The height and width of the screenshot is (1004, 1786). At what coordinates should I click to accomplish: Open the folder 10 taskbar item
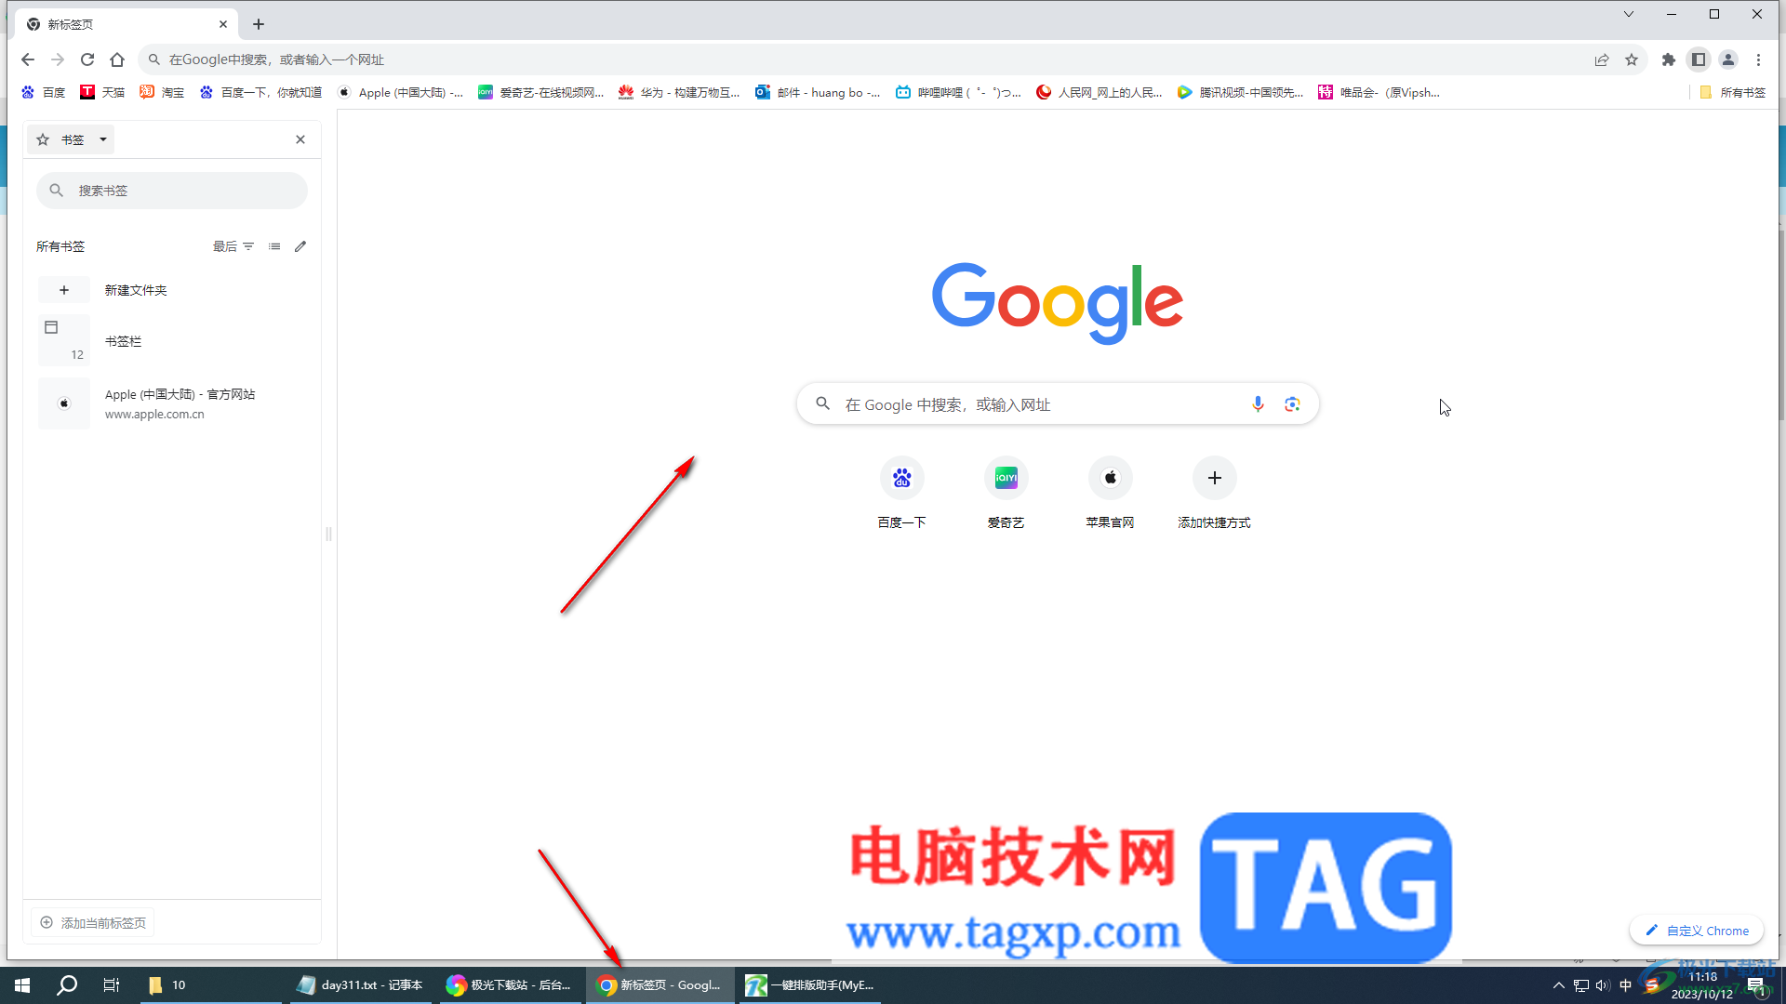click(209, 985)
